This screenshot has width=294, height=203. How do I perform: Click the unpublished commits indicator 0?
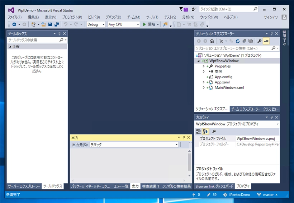click(x=196, y=195)
